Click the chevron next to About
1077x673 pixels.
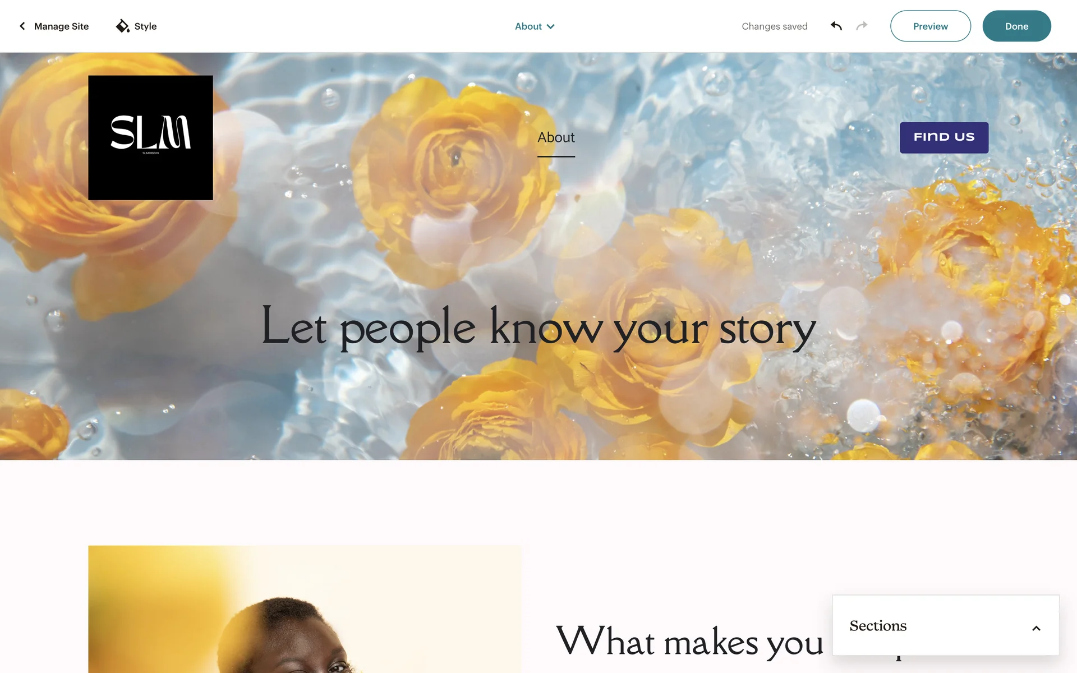[x=551, y=26]
